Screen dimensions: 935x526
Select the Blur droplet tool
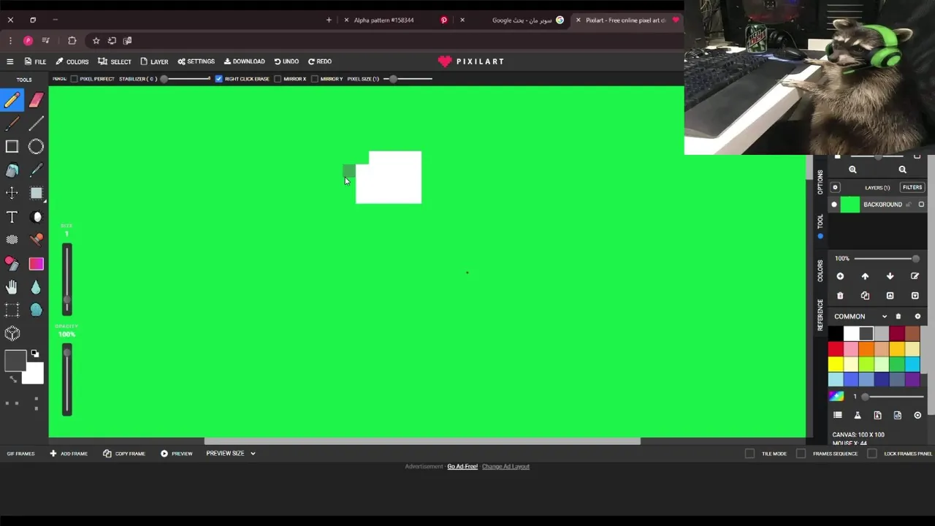pos(36,287)
